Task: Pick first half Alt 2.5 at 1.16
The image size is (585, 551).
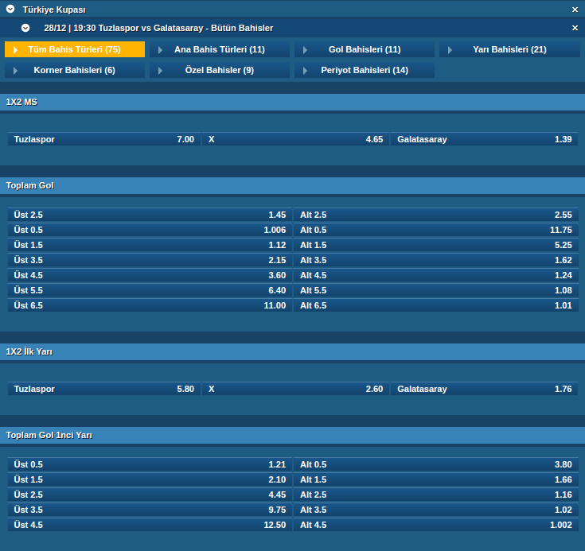Action: point(436,495)
